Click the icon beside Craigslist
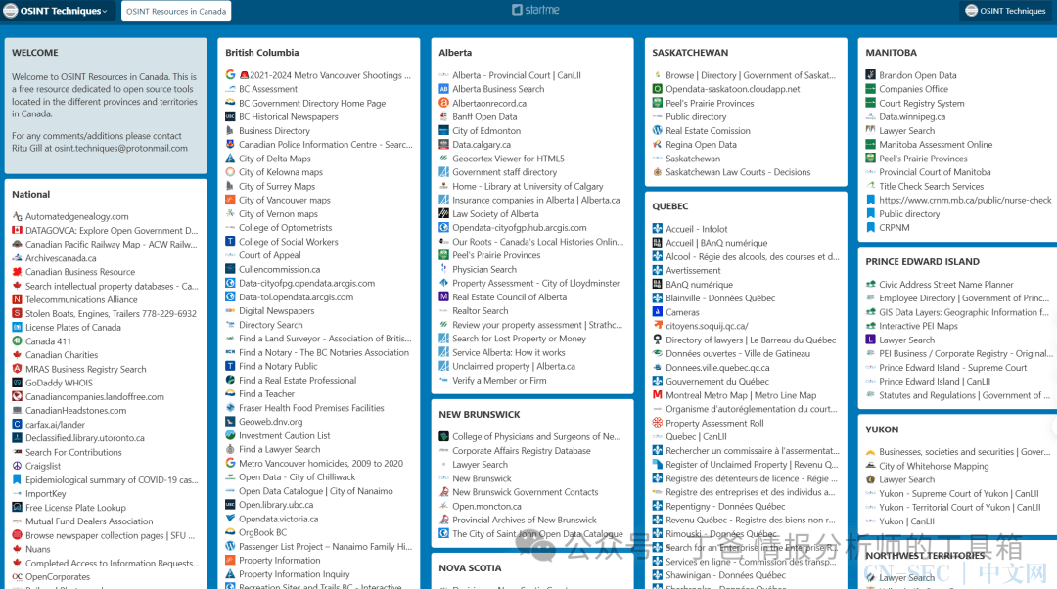The height and width of the screenshot is (589, 1057). (17, 466)
